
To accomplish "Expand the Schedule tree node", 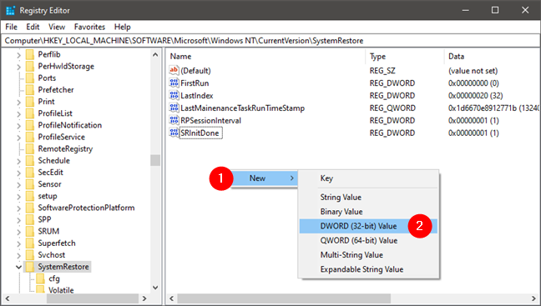I will pos(19,161).
